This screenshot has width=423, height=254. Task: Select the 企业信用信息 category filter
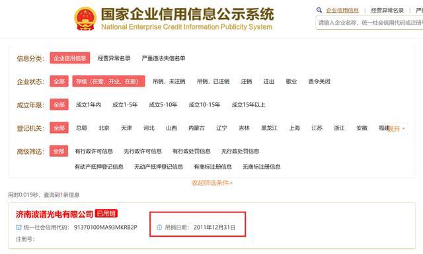[70, 58]
